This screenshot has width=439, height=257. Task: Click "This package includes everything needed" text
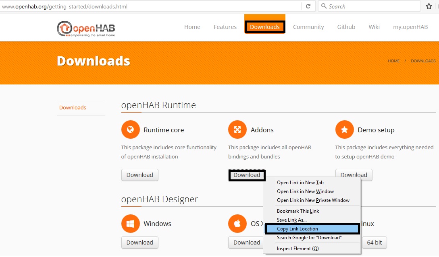click(385, 147)
